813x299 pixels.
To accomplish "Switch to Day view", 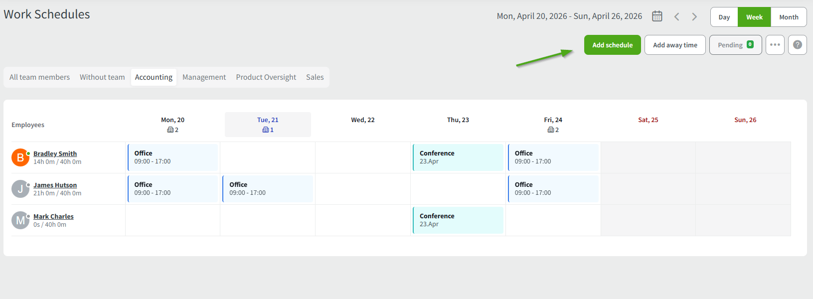I will click(724, 17).
